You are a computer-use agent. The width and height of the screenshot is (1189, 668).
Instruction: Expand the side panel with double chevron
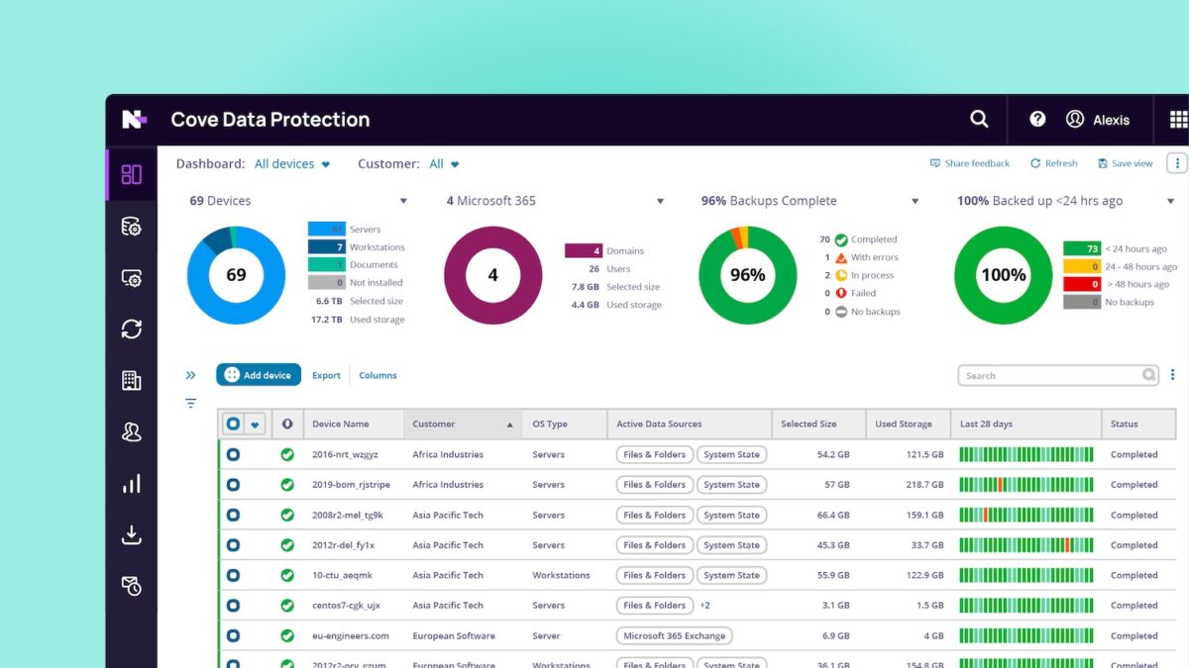point(190,375)
